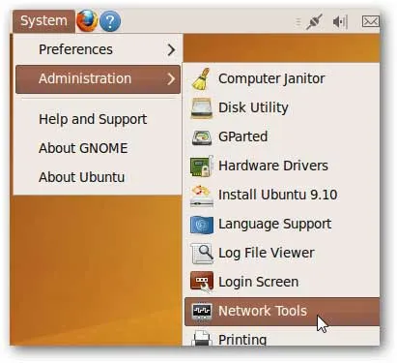Open Language Support by its label
397x363 pixels.
point(275,225)
